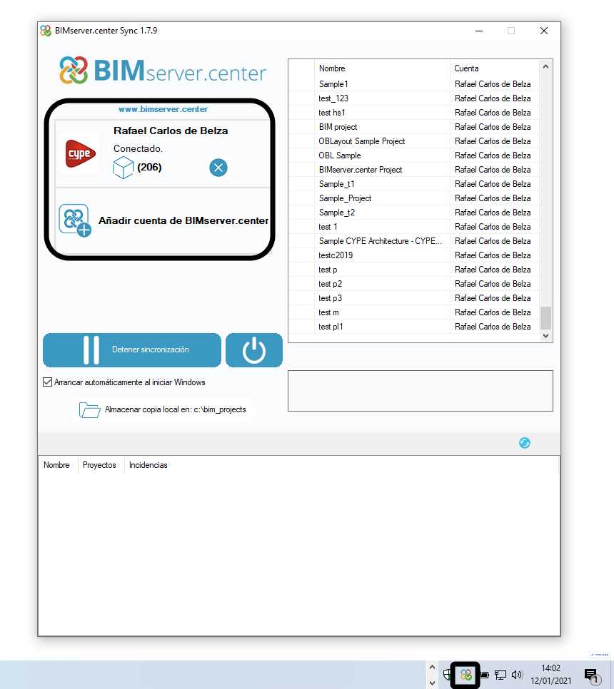Click the BIMserver.center Sync tray icon
Screen dimensions: 614x689
(x=465, y=675)
